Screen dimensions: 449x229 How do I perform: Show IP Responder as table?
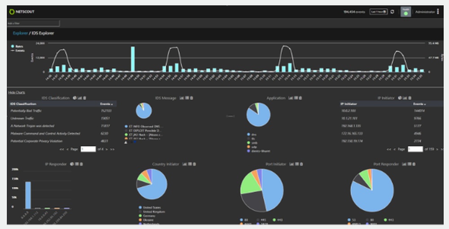pos(77,164)
